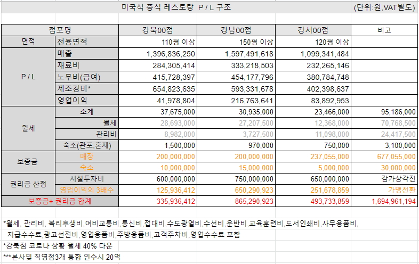Select the '강서00점' column header
The height and width of the screenshot is (264, 419).
click(313, 30)
